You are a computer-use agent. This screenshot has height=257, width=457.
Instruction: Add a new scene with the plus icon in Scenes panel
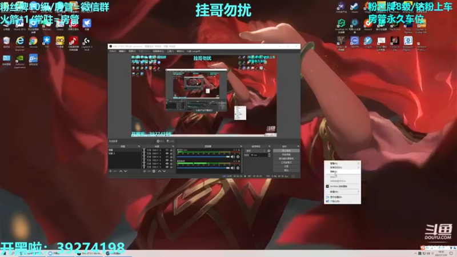coord(110,171)
